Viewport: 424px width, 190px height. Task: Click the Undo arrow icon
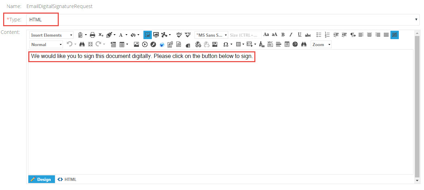[x=70, y=44]
